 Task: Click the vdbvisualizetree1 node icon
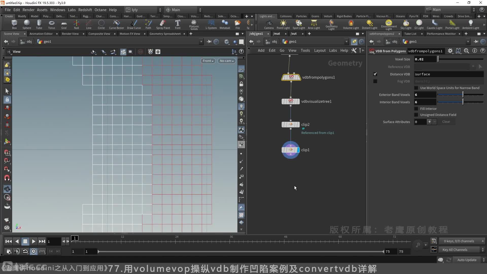(291, 101)
